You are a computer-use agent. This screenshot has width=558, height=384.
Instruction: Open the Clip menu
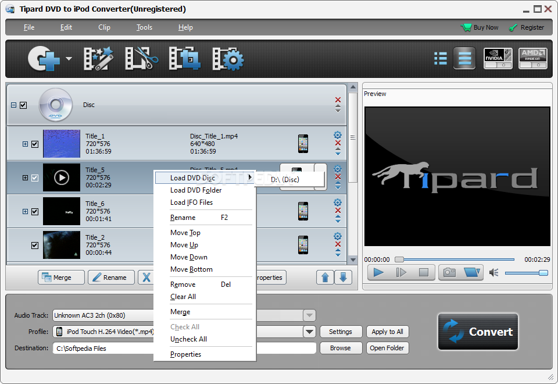click(x=104, y=27)
